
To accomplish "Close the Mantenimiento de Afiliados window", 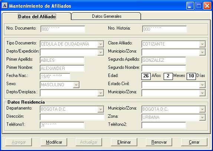I will [x=207, y=6].
